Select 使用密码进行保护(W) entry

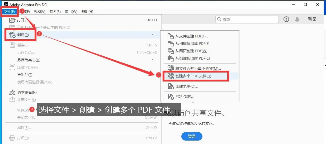35,82
